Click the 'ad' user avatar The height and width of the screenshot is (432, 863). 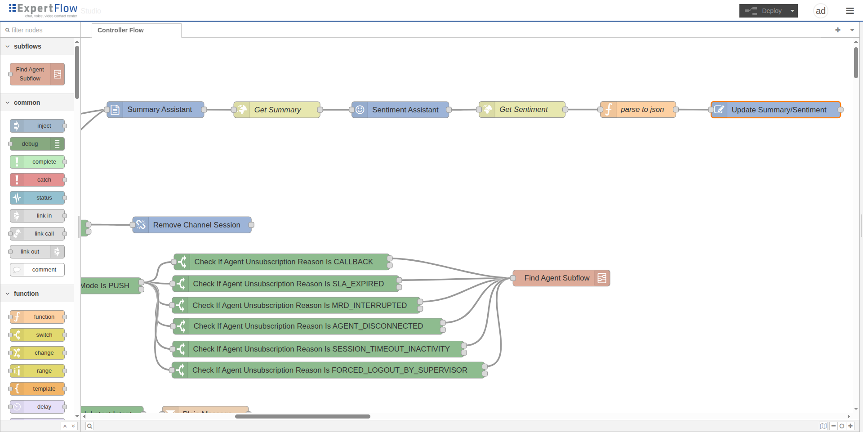tap(821, 11)
